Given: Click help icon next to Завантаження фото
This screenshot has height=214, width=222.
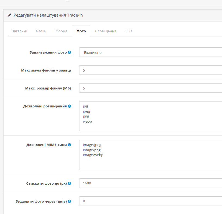Looking at the screenshot, I should pos(69,52).
